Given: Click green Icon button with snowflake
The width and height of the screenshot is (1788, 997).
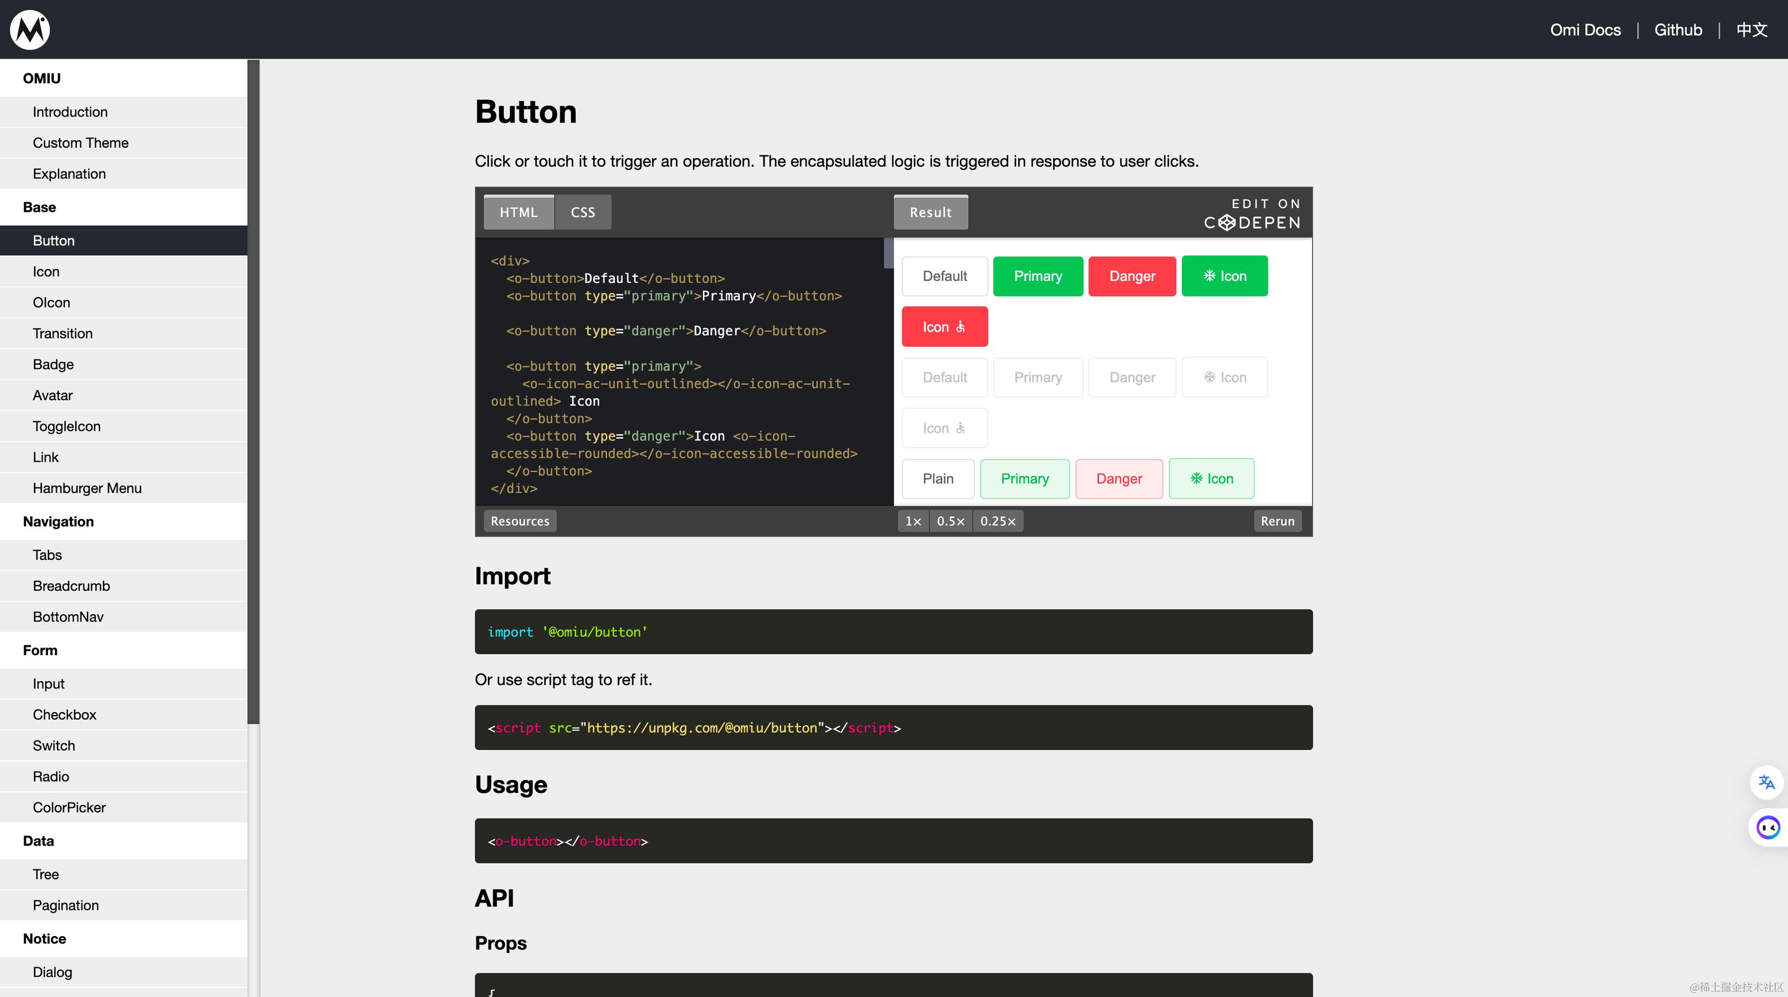Looking at the screenshot, I should click(x=1225, y=276).
